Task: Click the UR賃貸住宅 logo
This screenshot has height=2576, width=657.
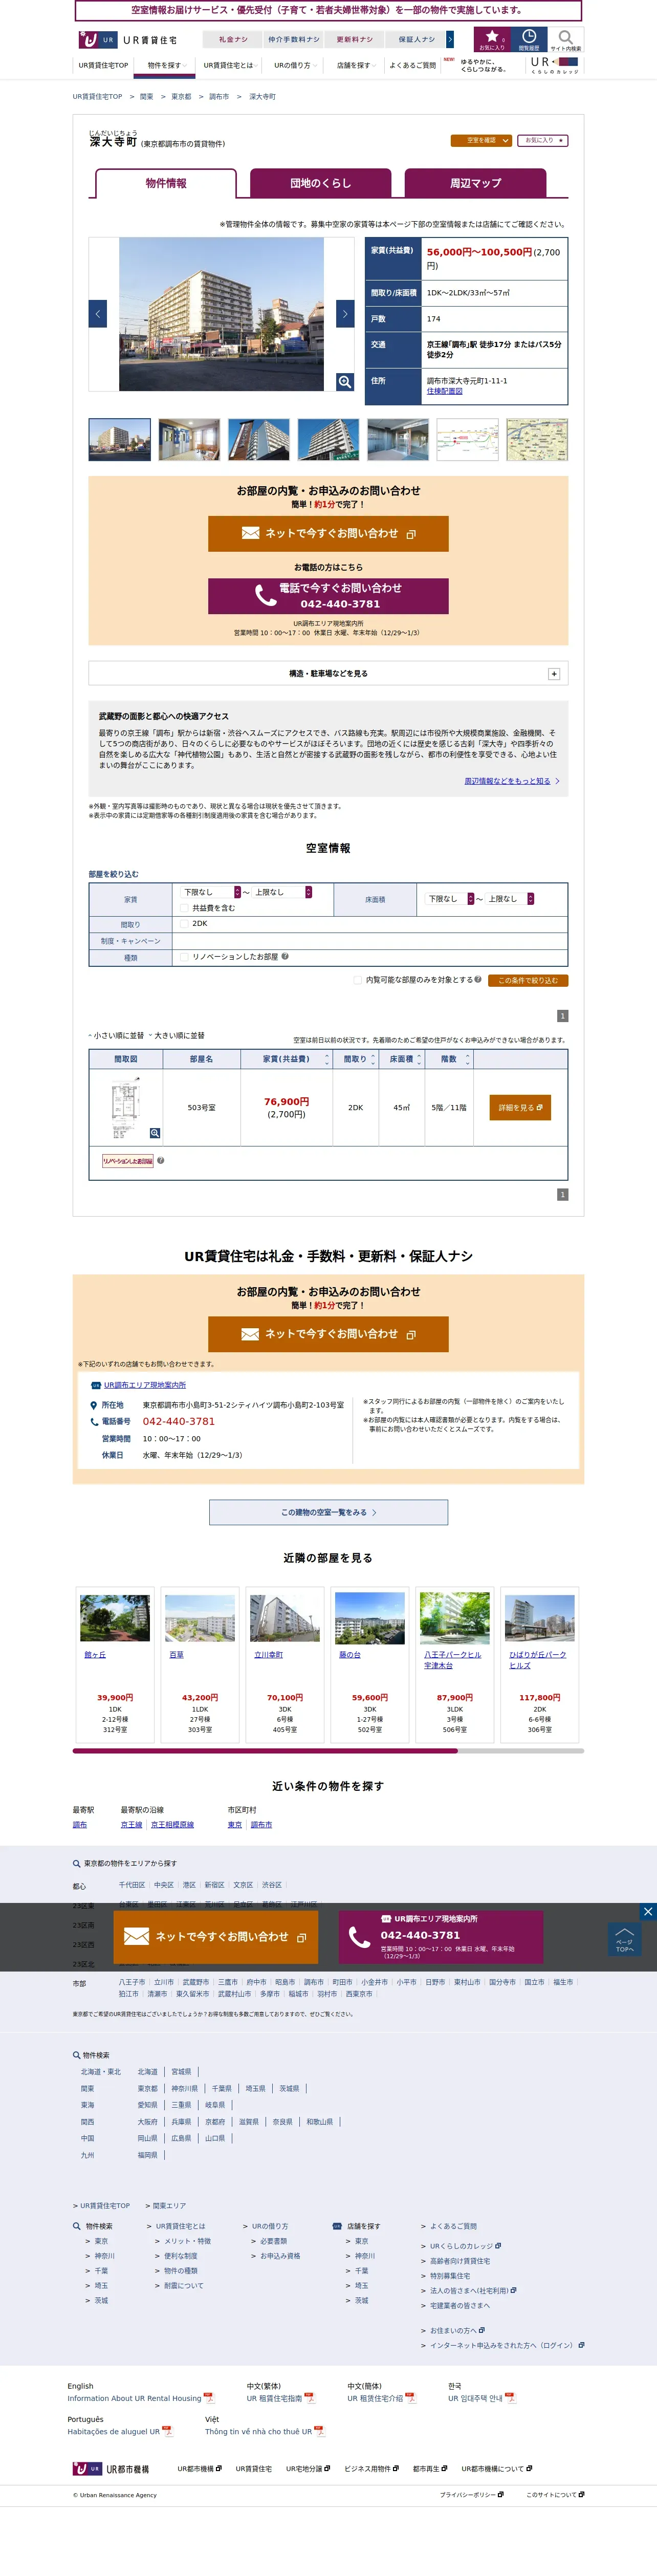Action: pos(129,40)
